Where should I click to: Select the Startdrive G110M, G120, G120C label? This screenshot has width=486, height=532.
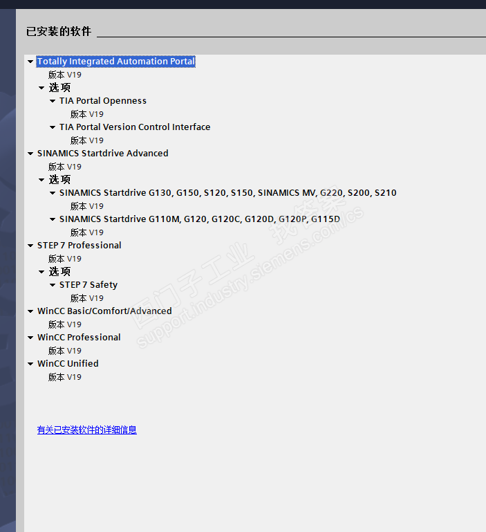199,219
